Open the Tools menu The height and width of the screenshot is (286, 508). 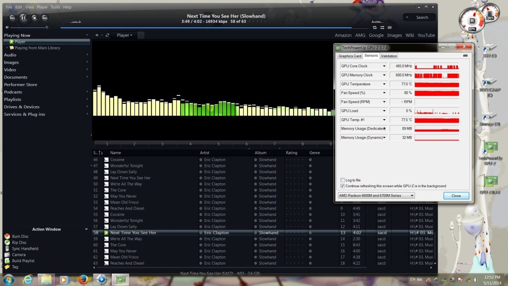click(x=55, y=7)
